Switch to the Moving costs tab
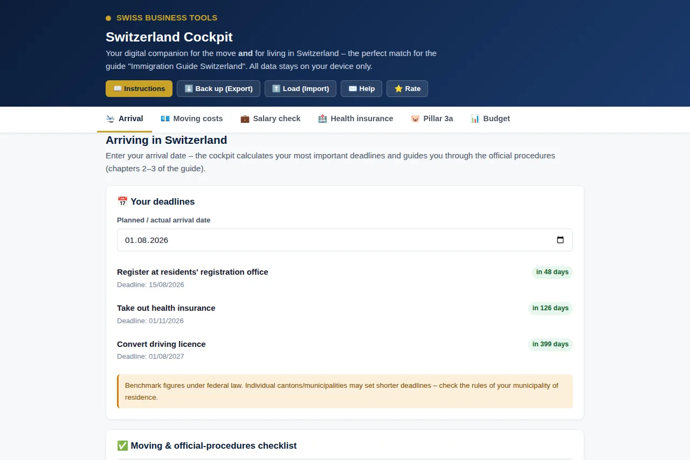Screen dimensions: 690x460 click(191, 119)
